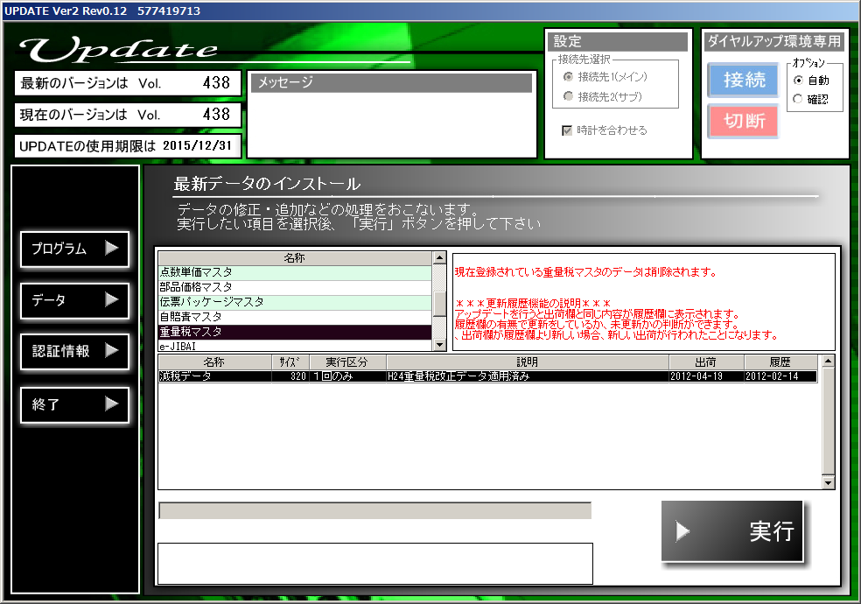Choose 接続先1(メイン) radio option

(x=569, y=77)
